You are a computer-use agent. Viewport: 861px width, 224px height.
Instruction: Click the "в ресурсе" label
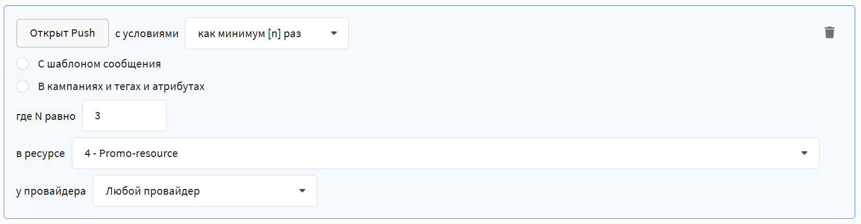click(40, 154)
